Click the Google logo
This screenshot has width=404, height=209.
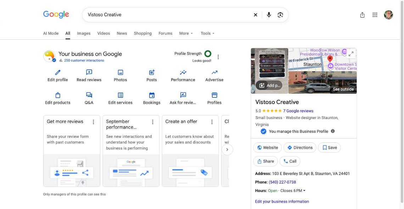[x=56, y=15]
